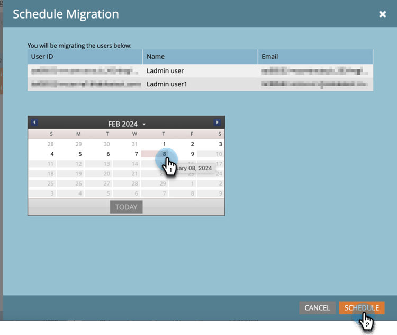Select February 2 in calendar
The image size is (397, 335).
point(183,144)
